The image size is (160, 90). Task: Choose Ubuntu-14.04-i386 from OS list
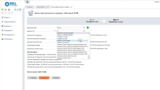tap(72, 42)
